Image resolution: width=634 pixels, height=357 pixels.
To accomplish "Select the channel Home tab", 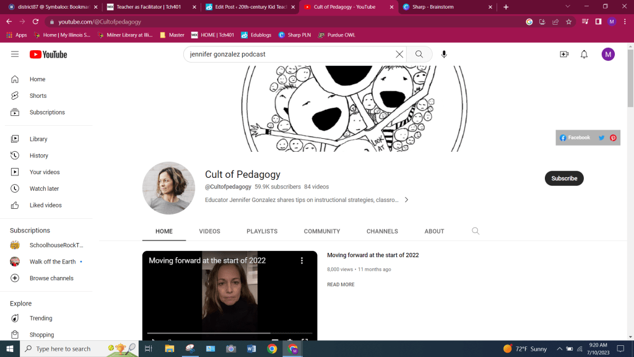I will coord(164,232).
